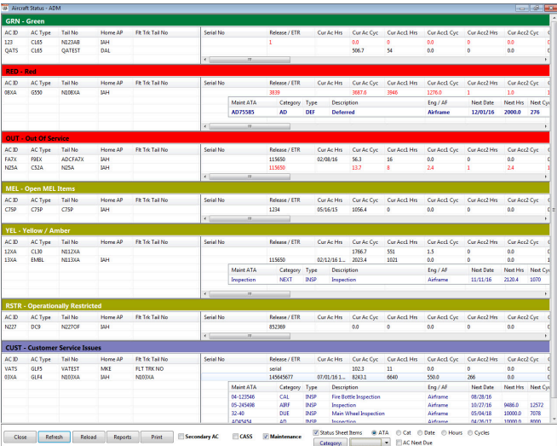Viewport: 557px width, 446px height.
Task: Click RSTR - Operationally Restricted header
Action: click(x=275, y=305)
